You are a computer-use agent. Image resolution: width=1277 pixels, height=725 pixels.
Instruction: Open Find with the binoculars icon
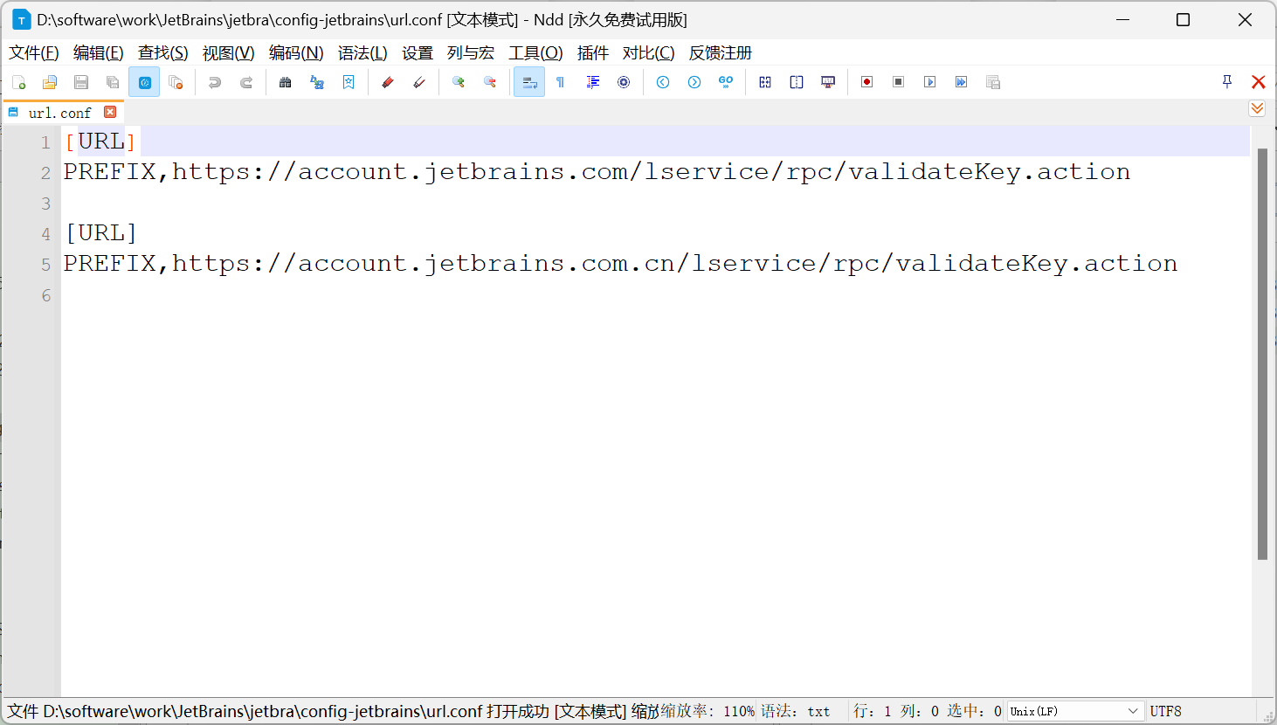point(286,82)
